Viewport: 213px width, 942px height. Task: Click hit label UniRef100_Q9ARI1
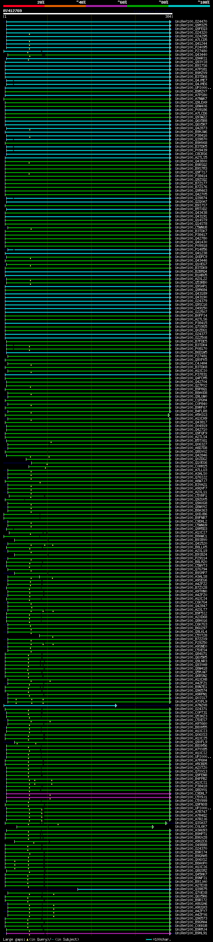click(x=191, y=58)
